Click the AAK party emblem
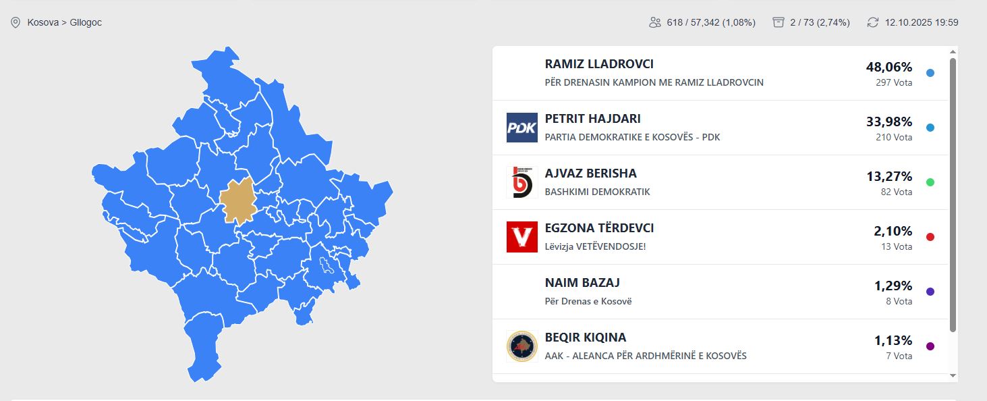The image size is (987, 401). [521, 346]
